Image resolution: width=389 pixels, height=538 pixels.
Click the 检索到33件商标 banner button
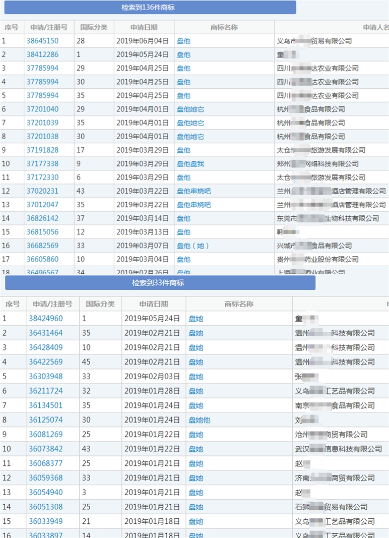[x=160, y=283]
